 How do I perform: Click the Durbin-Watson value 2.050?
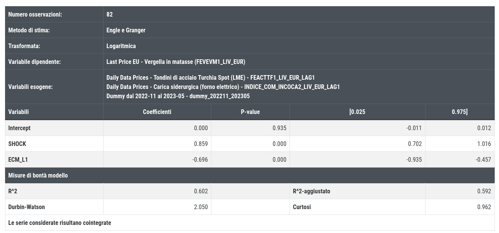(201, 207)
